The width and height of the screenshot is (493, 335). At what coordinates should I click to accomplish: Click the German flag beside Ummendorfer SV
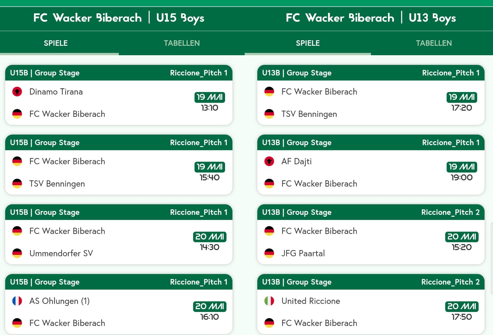(x=17, y=253)
